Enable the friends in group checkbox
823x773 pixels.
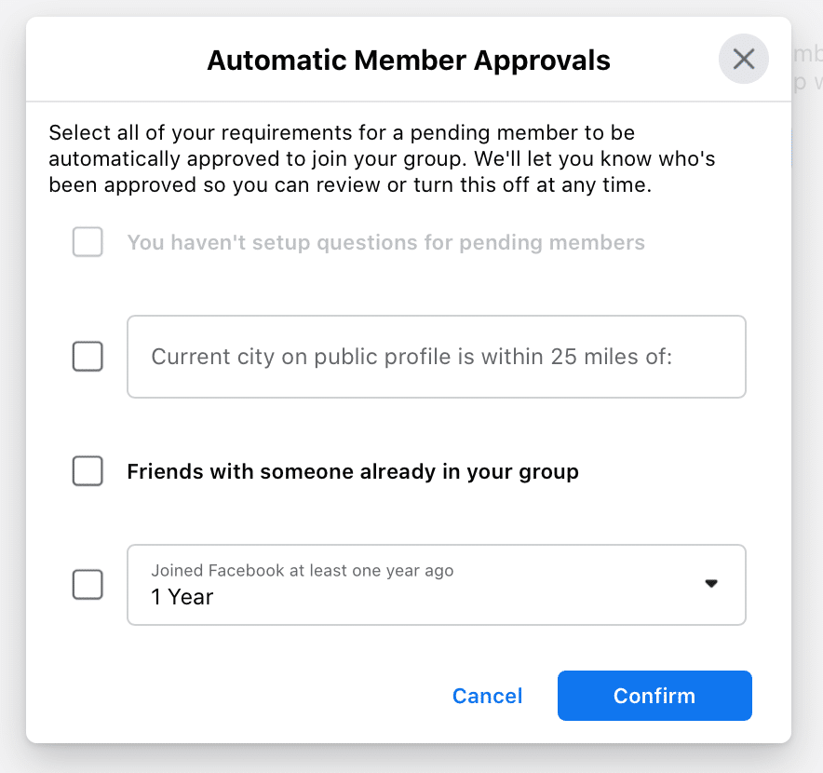tap(88, 471)
